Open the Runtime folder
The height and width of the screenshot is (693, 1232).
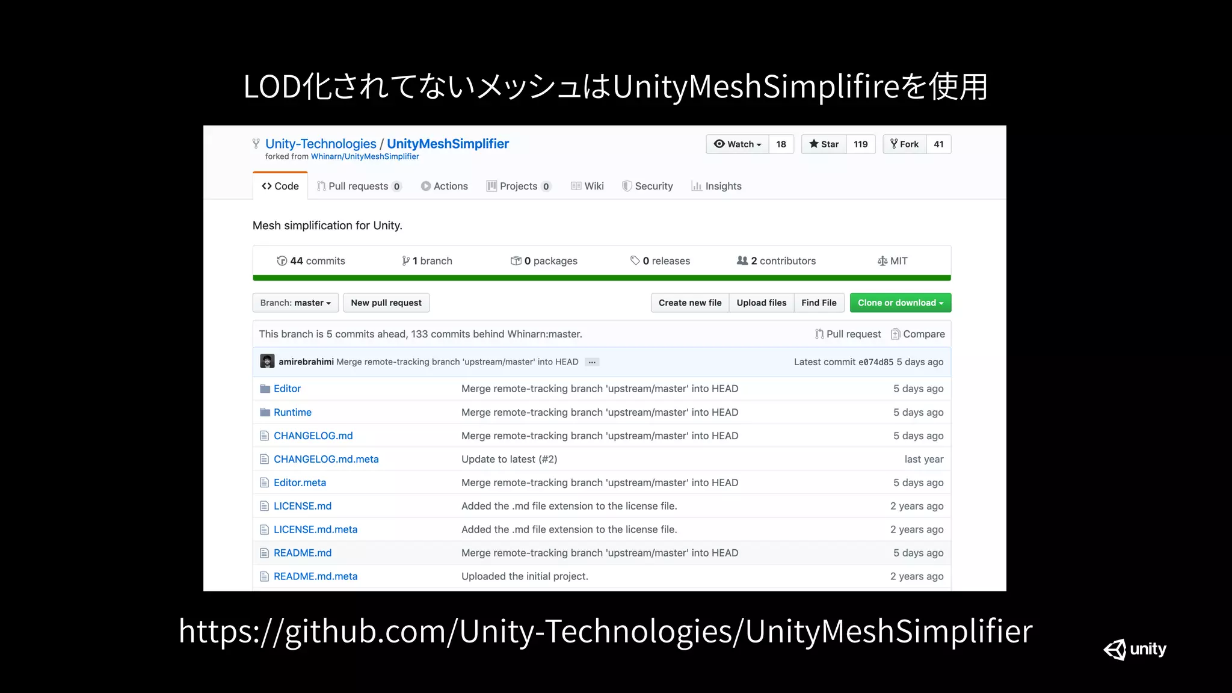click(x=292, y=412)
